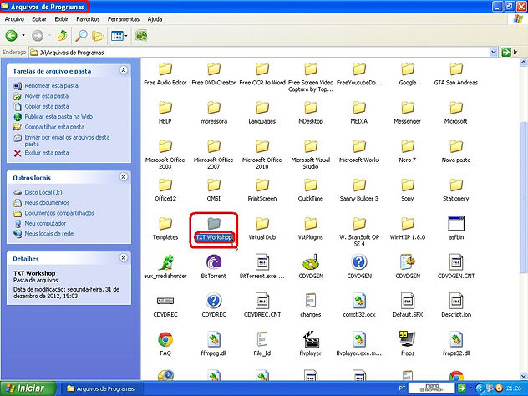The image size is (528, 396).
Task: Open the Views button dropdown arrow
Action: [x=126, y=36]
